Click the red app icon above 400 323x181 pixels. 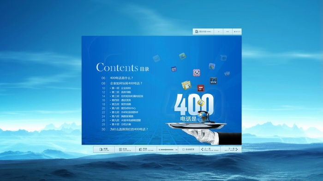201,88
